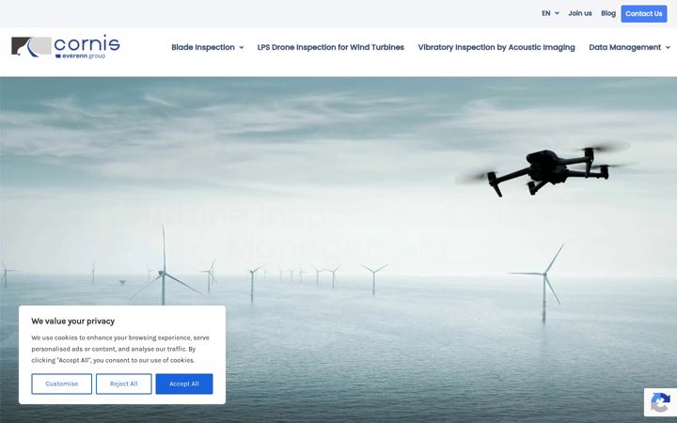The height and width of the screenshot is (423, 677).
Task: Open the Join us link
Action: coord(580,13)
